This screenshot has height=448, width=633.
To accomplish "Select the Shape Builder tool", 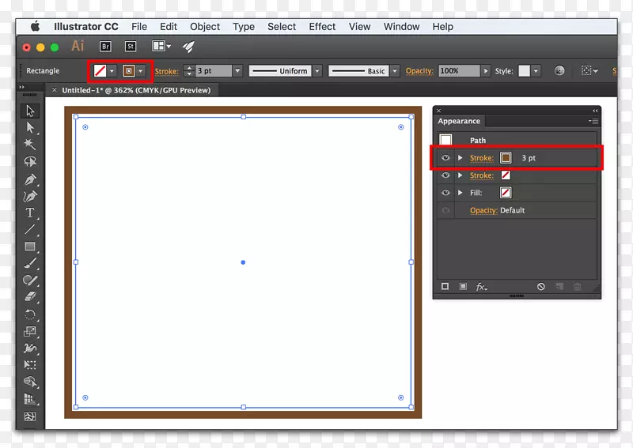I will coord(30,382).
